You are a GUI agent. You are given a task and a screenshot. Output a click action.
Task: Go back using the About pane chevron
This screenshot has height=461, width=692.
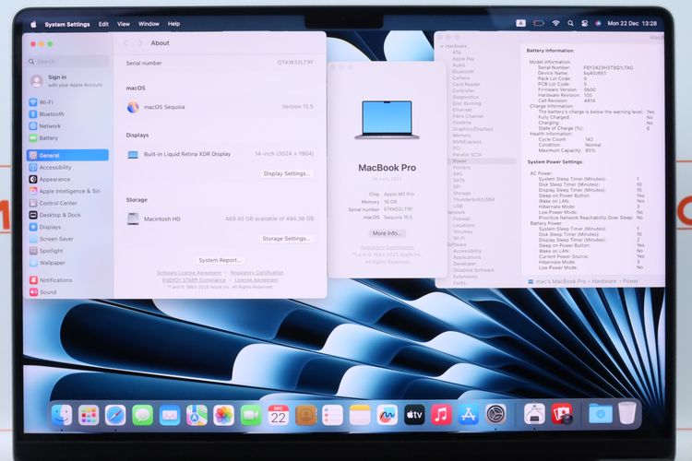click(125, 42)
